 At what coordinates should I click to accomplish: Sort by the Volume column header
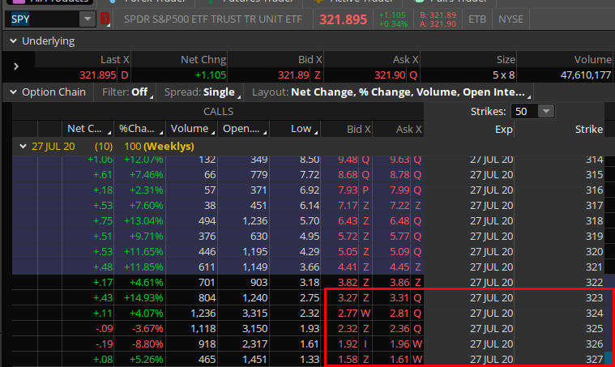190,128
